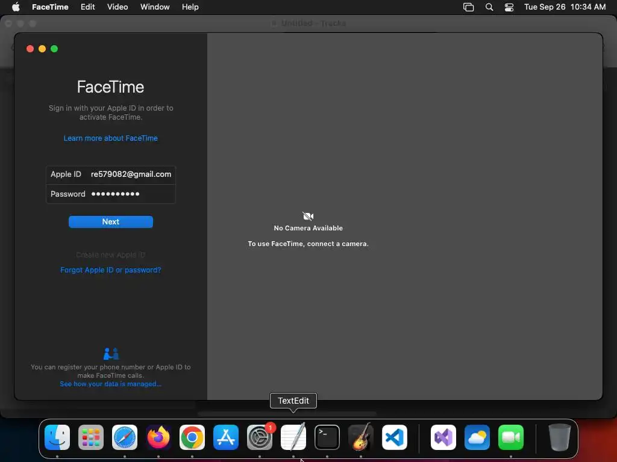Open See how your data is managed link

(111, 384)
